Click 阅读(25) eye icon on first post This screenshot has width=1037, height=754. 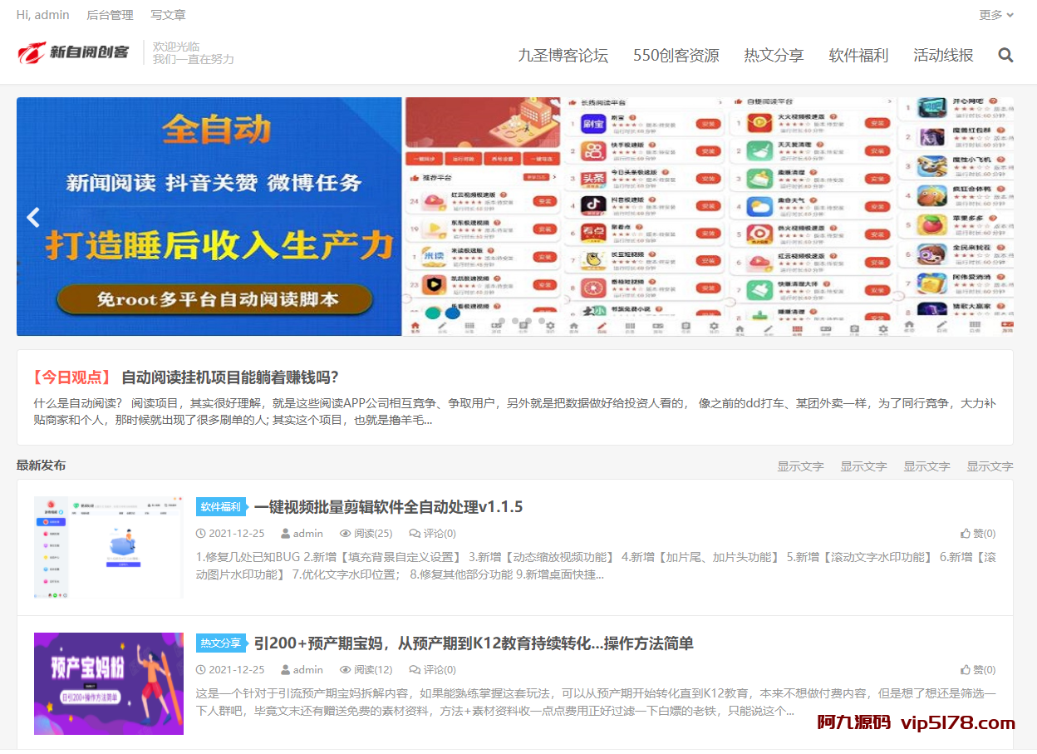[x=345, y=534]
